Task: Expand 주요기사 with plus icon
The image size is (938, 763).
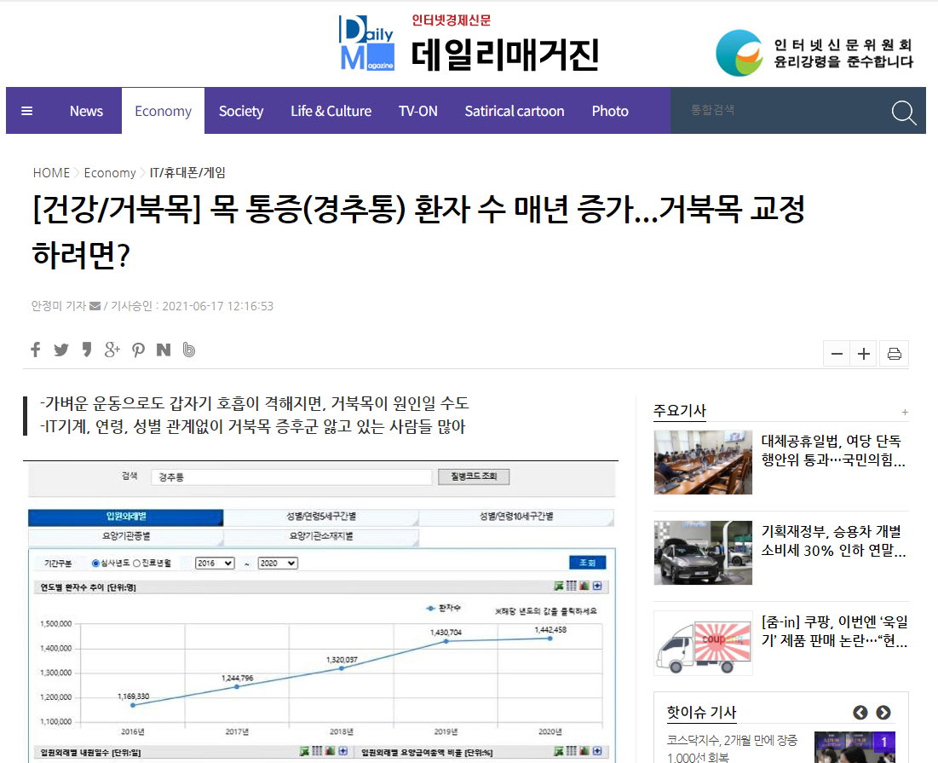Action: [905, 413]
